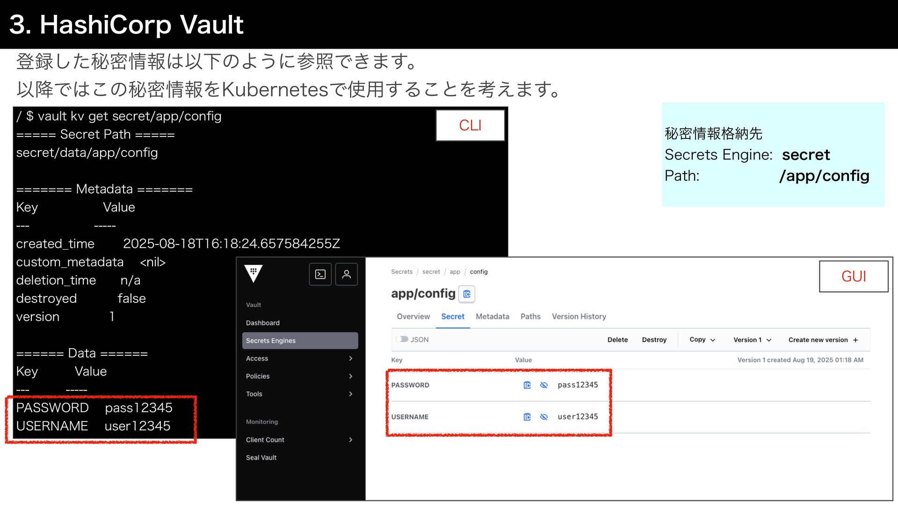Image resolution: width=898 pixels, height=505 pixels.
Task: Expand the Tools sidebar chevron
Action: coord(351,394)
